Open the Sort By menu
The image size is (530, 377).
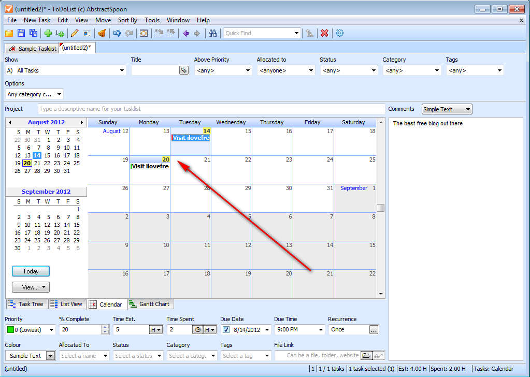point(127,20)
